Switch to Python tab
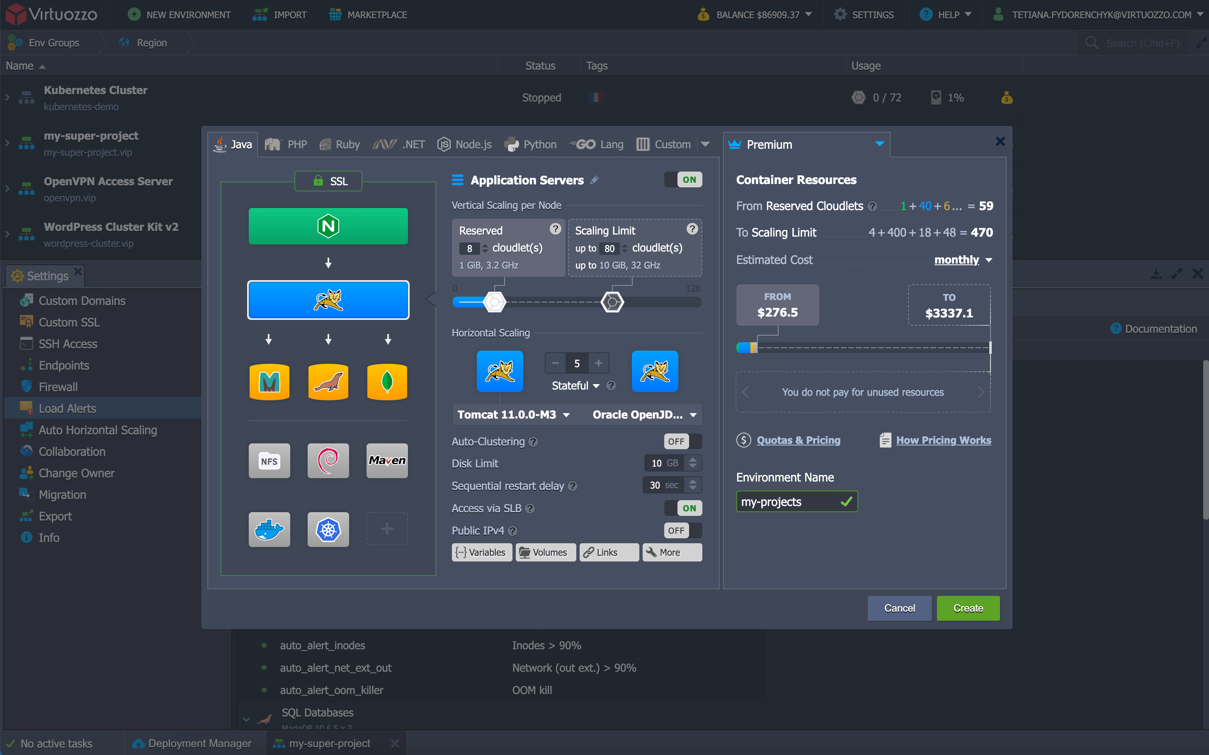 coord(530,144)
